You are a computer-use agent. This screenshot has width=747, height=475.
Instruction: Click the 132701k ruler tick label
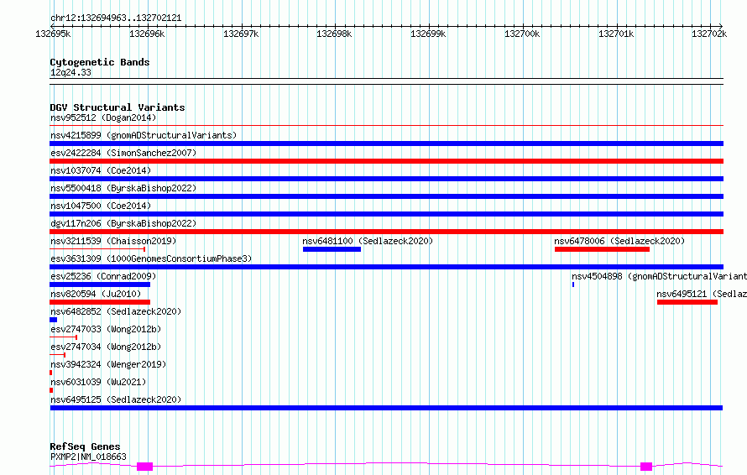coord(616,34)
